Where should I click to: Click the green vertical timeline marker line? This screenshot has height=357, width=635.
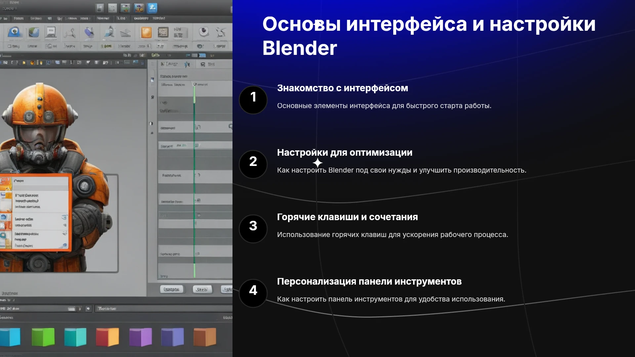coord(194,180)
